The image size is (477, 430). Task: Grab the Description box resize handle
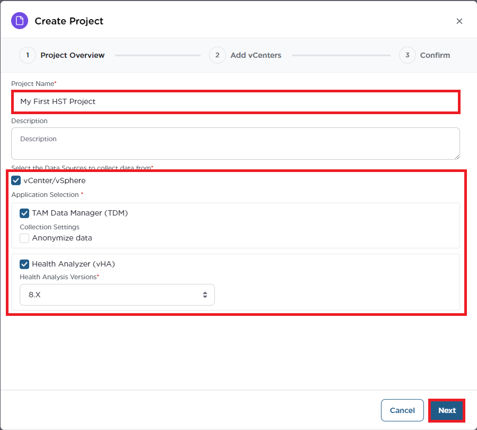click(x=456, y=156)
